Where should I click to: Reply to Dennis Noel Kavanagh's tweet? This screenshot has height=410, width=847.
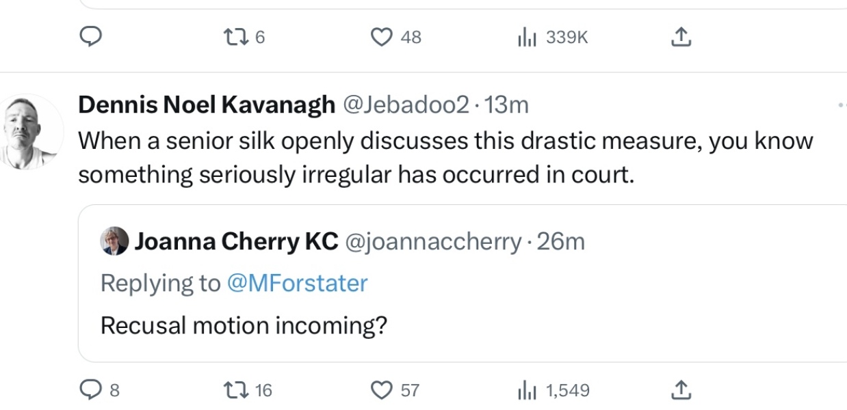(91, 389)
